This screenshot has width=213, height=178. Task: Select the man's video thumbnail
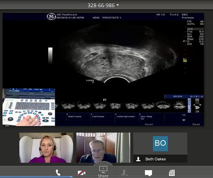pyautogui.click(x=103, y=148)
